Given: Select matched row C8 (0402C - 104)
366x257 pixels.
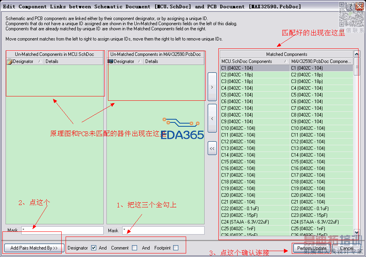Looking at the screenshot, I should click(287, 115).
